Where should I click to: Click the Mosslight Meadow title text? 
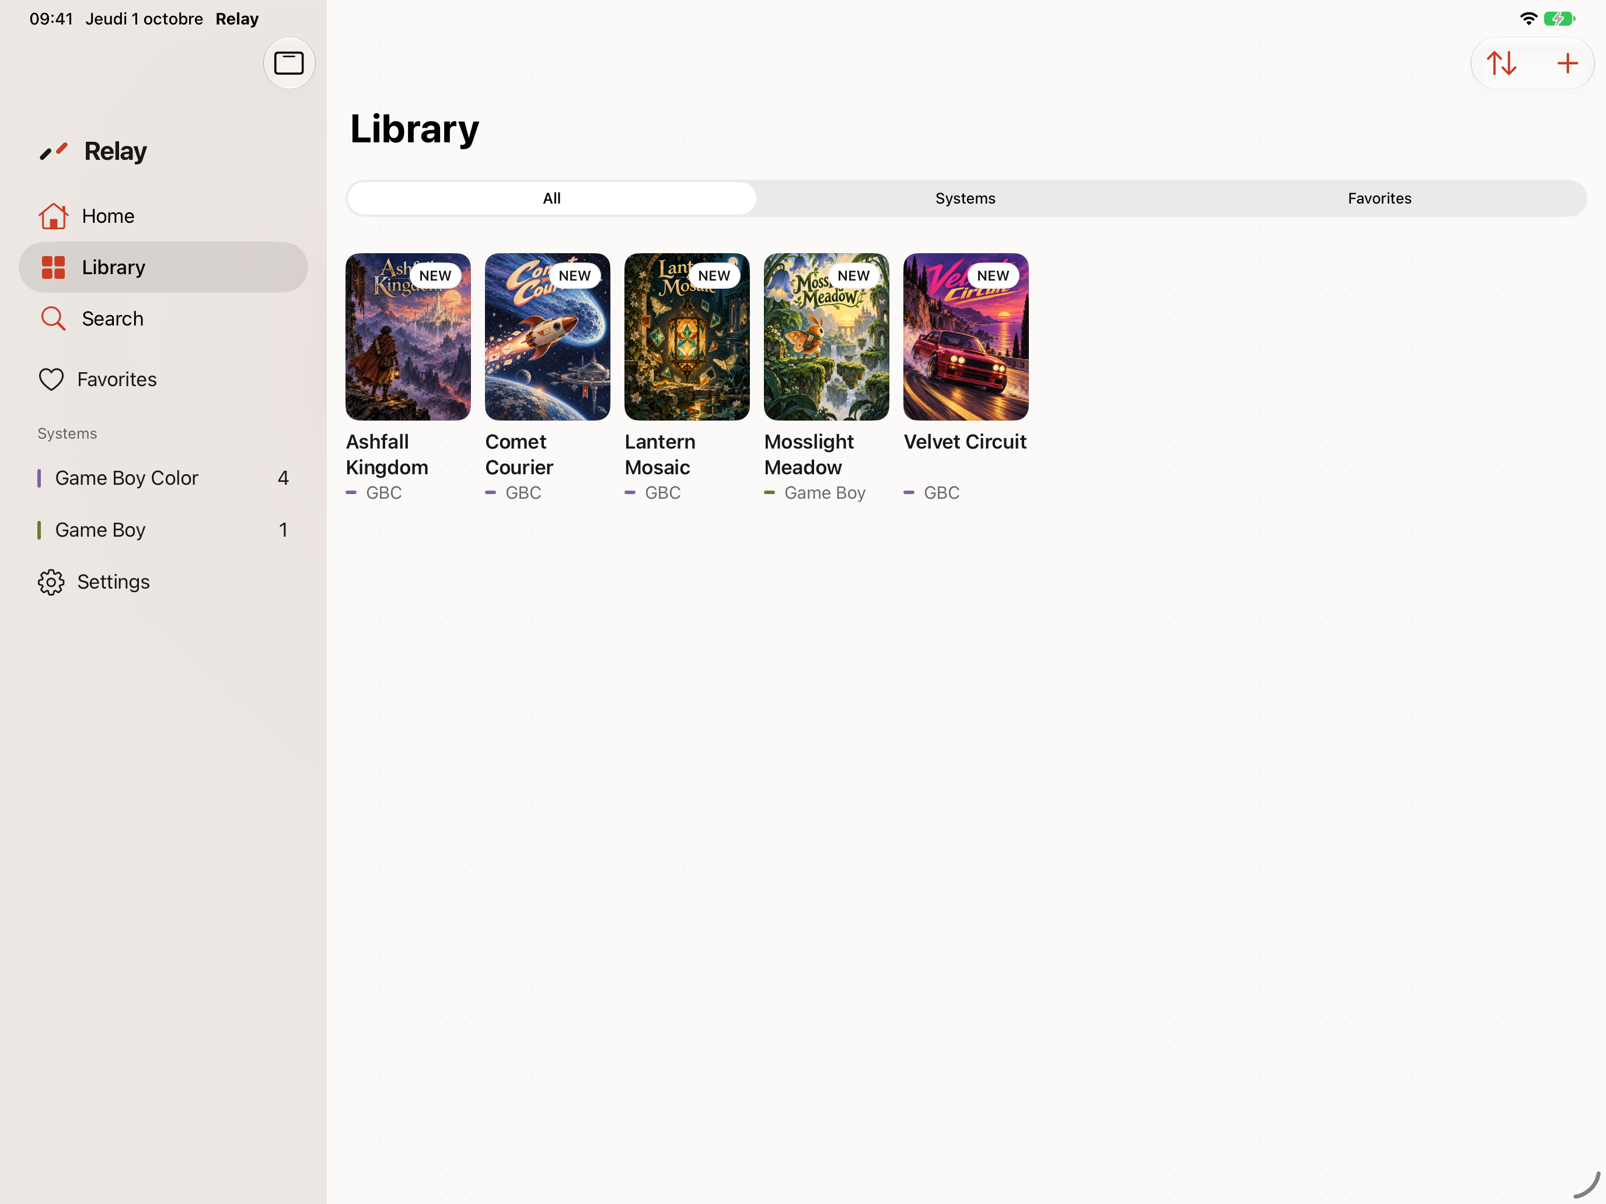tap(809, 454)
